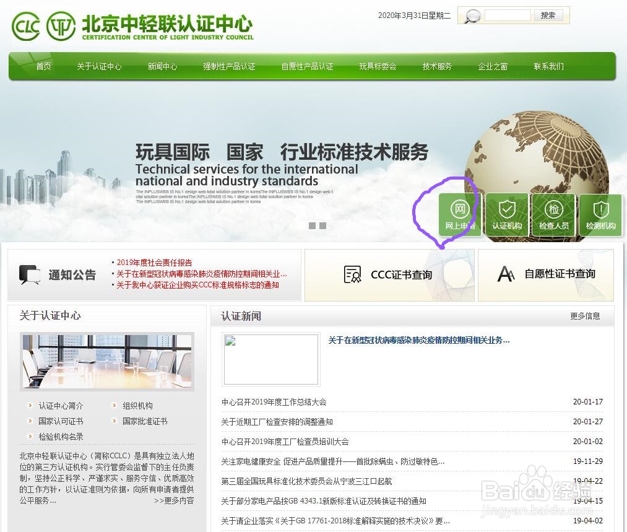Click 更多信息 in 认证新闻 header
The image size is (627, 532).
click(x=585, y=316)
